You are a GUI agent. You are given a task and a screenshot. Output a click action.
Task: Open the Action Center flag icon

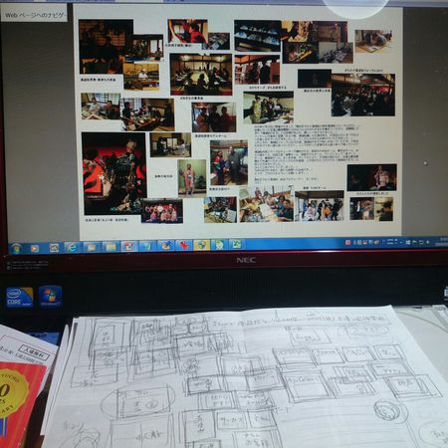pyautogui.click(x=414, y=242)
